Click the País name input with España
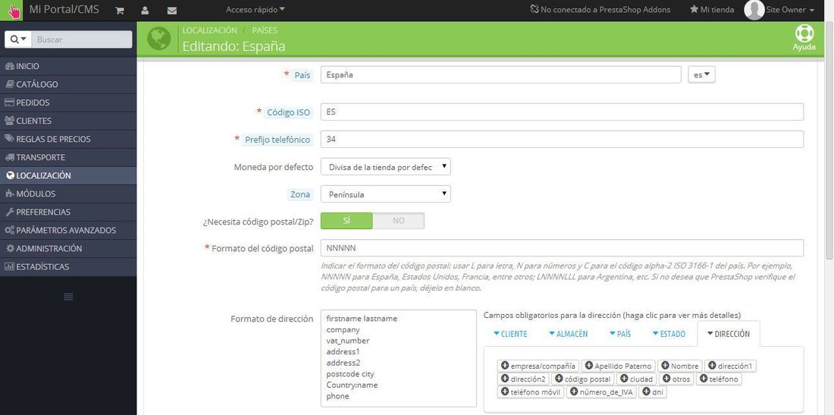This screenshot has height=415, width=834. pos(500,75)
